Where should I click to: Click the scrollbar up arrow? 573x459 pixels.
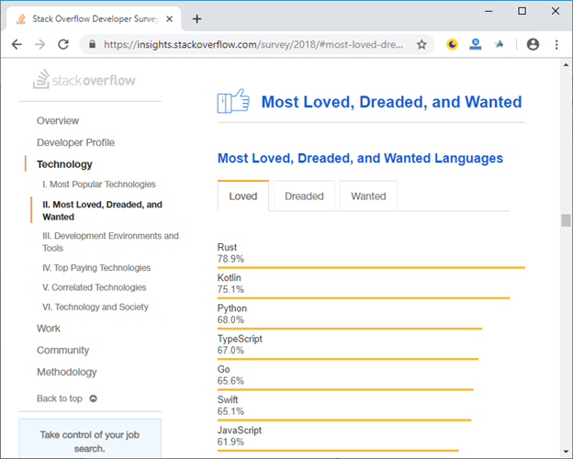point(566,64)
